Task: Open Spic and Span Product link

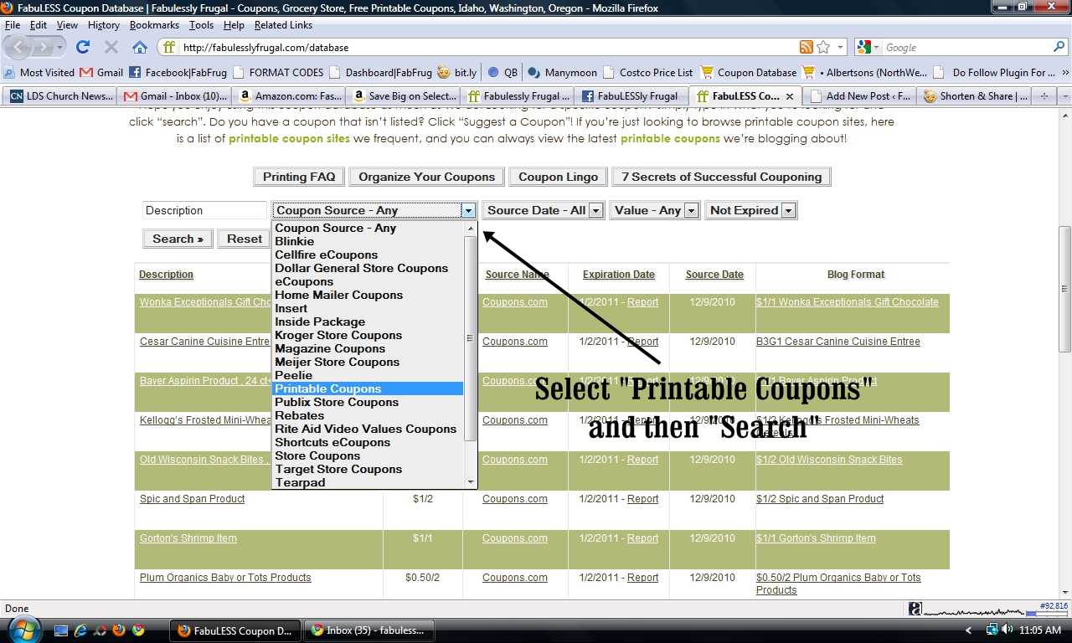Action: (x=193, y=499)
